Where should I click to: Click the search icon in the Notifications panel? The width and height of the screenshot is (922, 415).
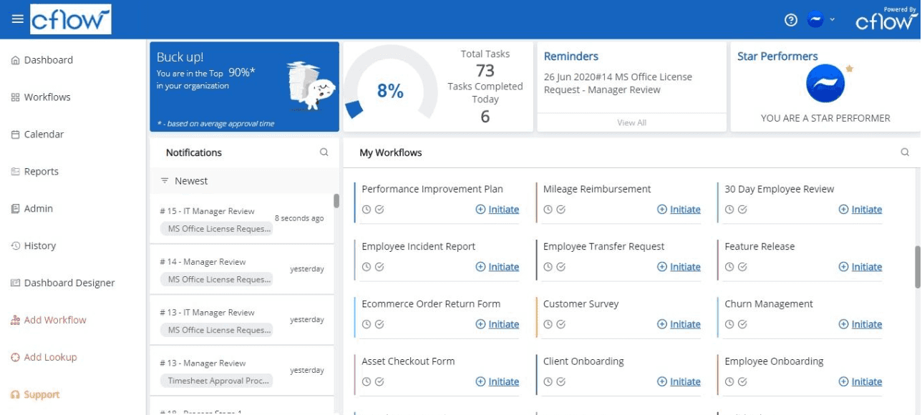pyautogui.click(x=324, y=152)
